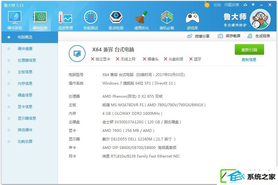Click the heading "X64 兼容 台式电脑"
Screen dimensions: 278x185
click(x=113, y=50)
